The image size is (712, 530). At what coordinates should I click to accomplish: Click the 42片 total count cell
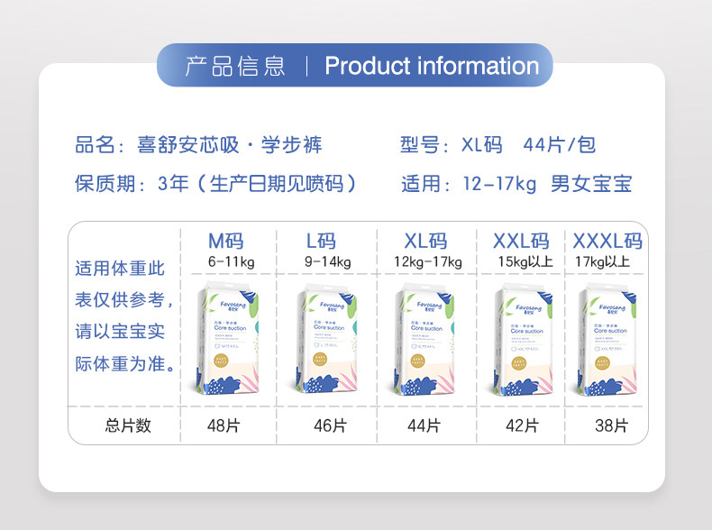point(522,425)
